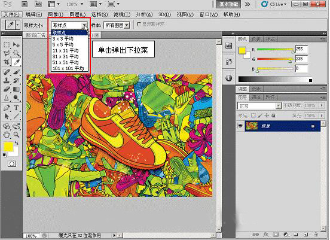This screenshot has width=330, height=240.
Task: Select the Line tool
Action: 16,116
